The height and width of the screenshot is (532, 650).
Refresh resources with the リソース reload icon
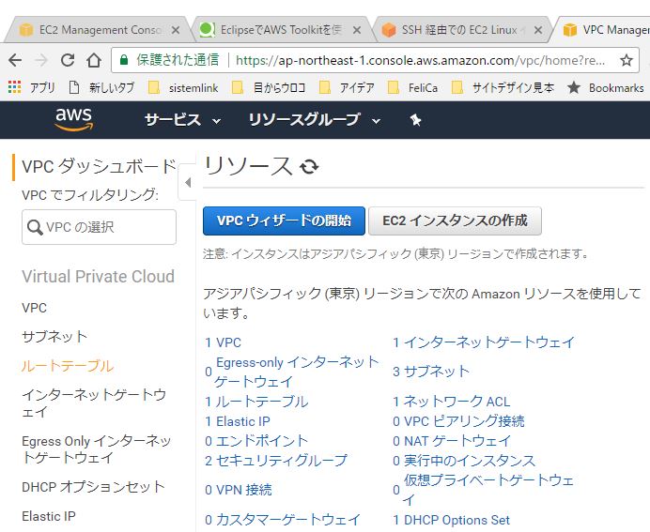[x=309, y=166]
